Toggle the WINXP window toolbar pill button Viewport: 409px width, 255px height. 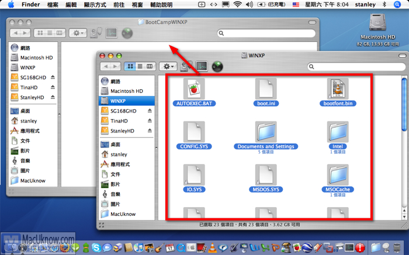coord(403,56)
